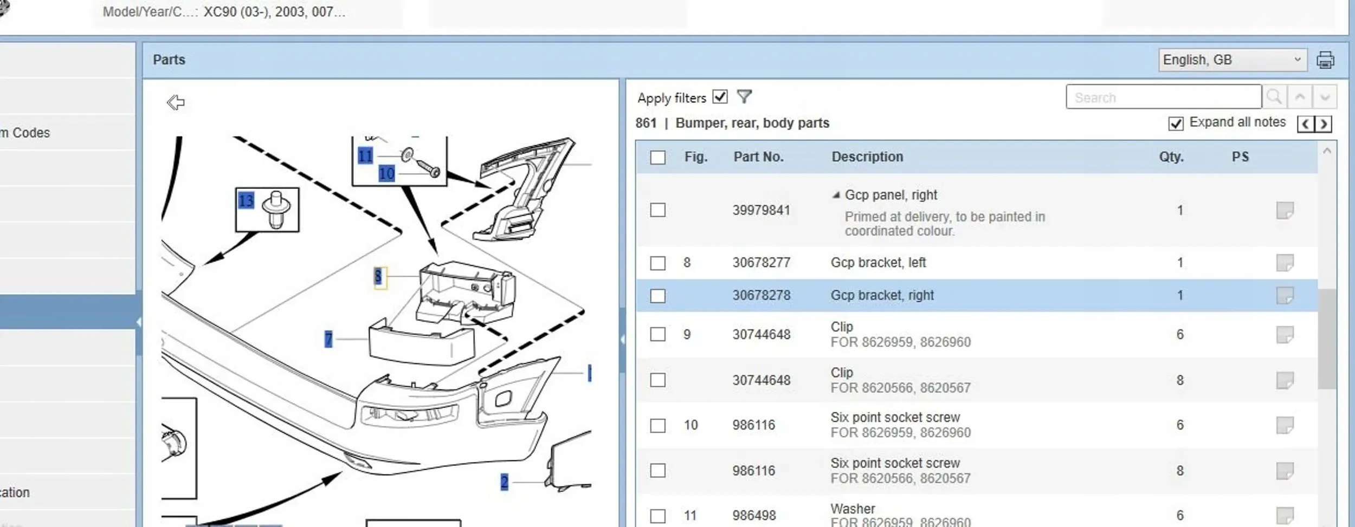
Task: Open note icon for Clip quantity 8 row
Action: pos(1285,380)
